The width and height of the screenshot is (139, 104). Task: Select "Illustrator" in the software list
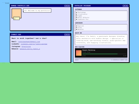[82, 14]
